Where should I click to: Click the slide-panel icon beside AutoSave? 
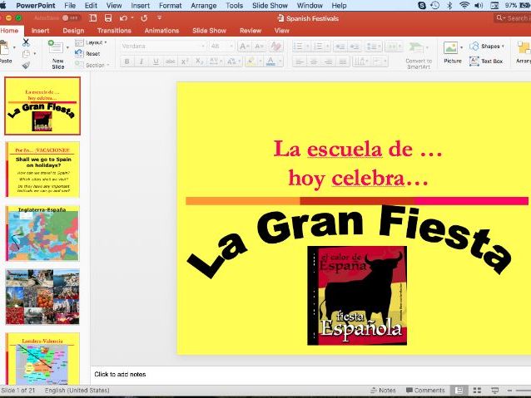click(x=92, y=18)
